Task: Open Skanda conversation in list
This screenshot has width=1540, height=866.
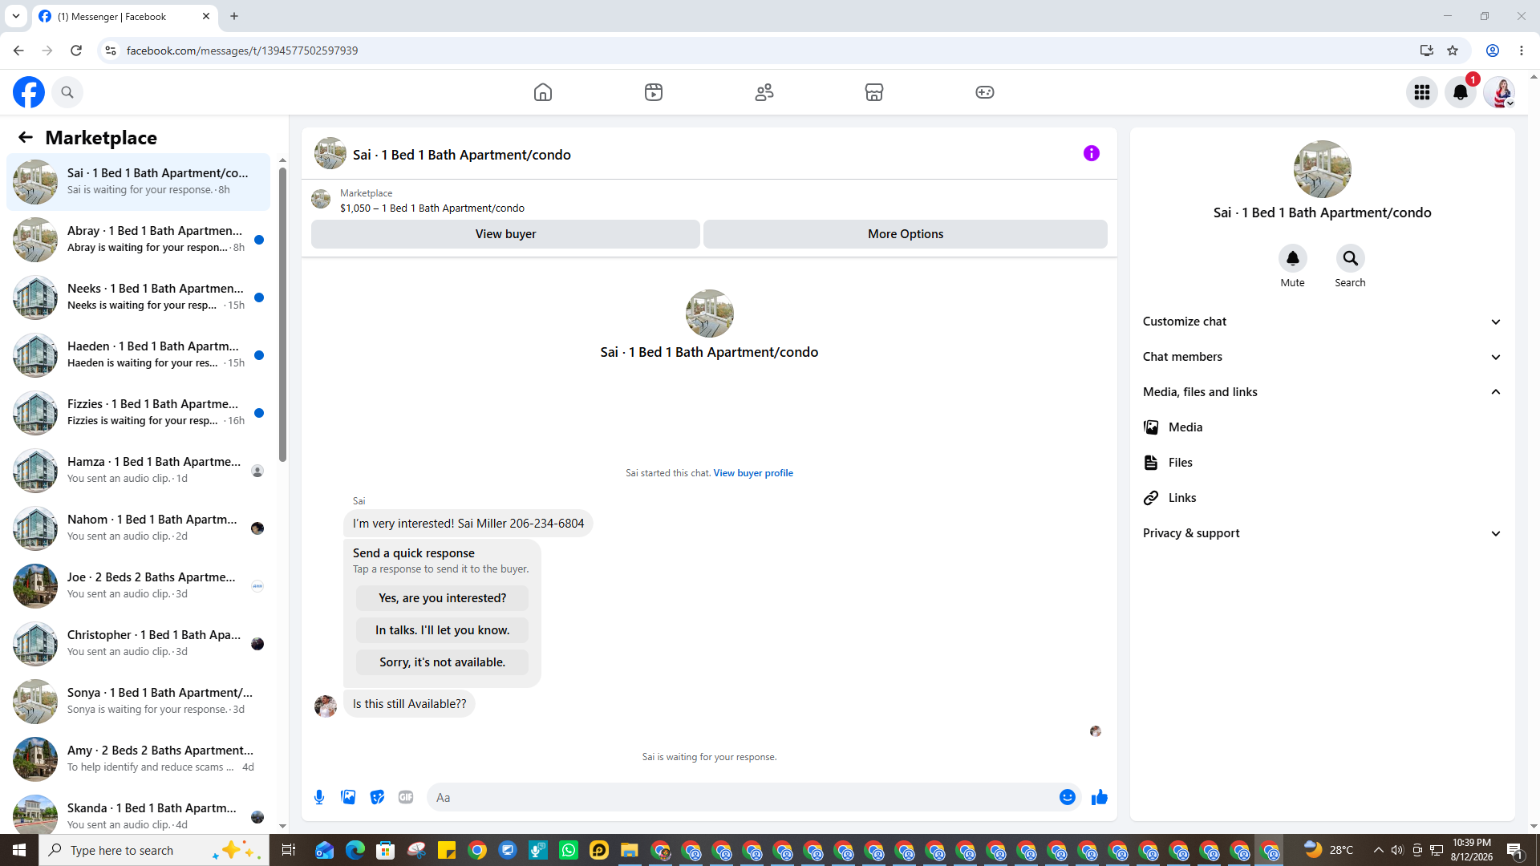Action: [138, 813]
